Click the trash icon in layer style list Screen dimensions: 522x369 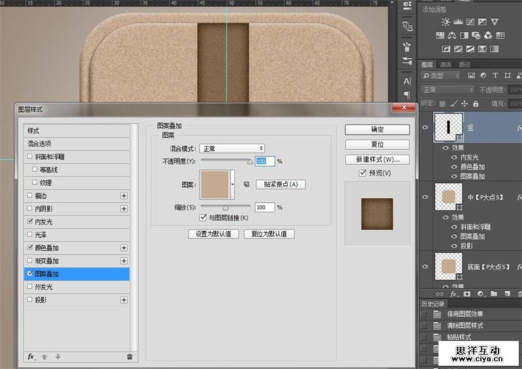pos(129,356)
